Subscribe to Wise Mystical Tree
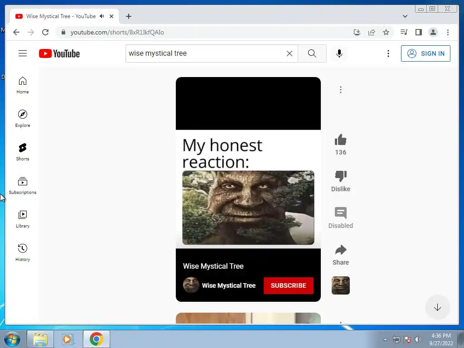Viewport: 464px width, 348px height. (x=289, y=285)
